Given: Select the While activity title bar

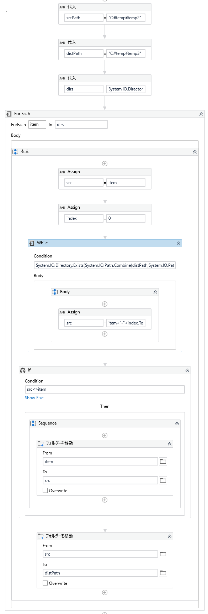Looking at the screenshot, I should click(x=105, y=243).
